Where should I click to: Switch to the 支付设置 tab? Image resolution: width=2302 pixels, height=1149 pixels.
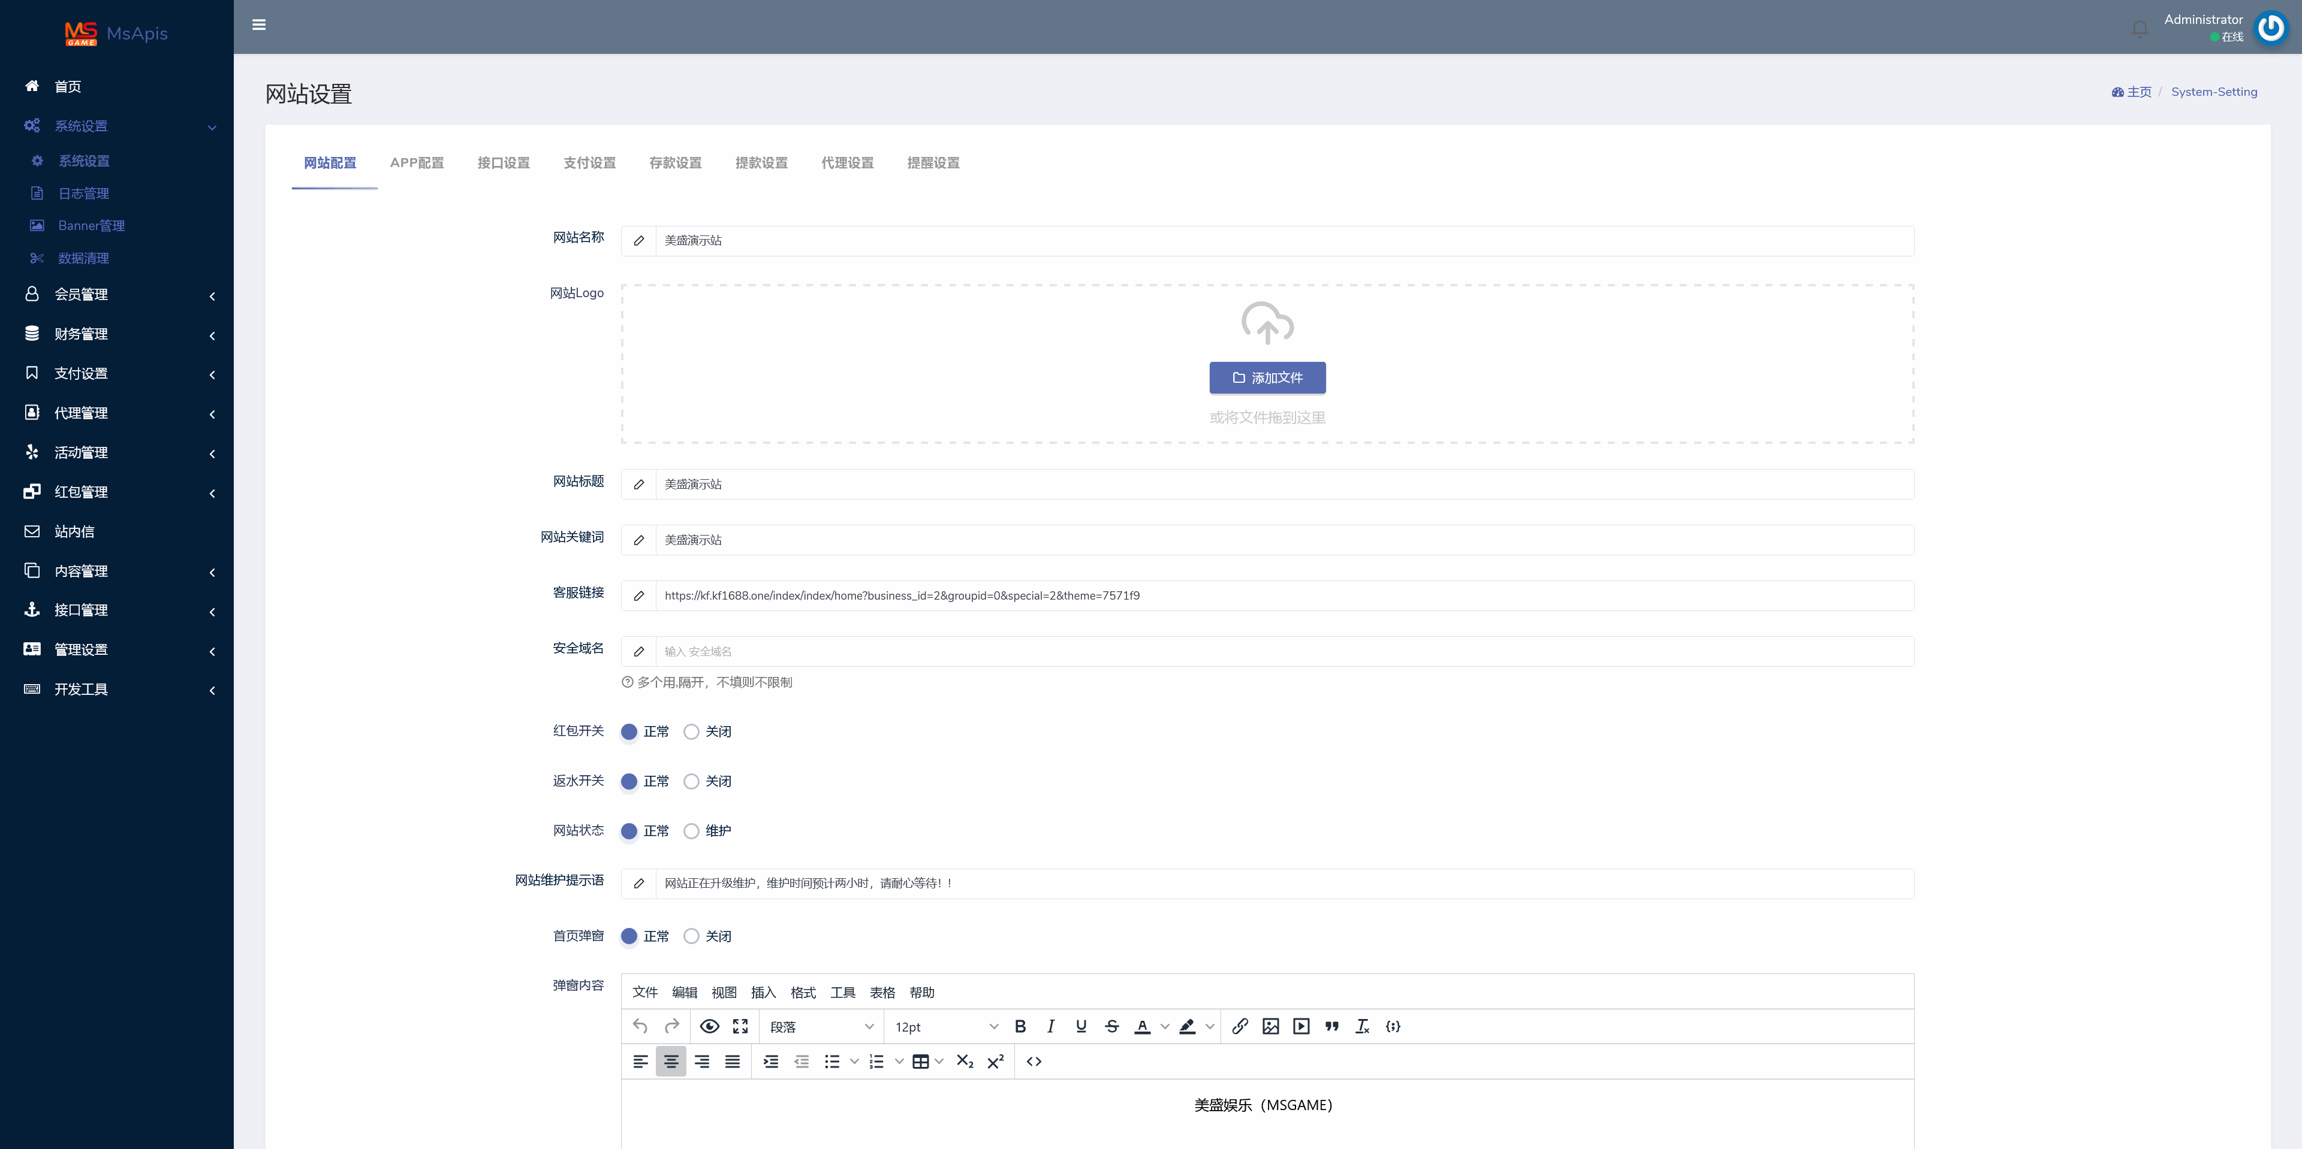(589, 162)
